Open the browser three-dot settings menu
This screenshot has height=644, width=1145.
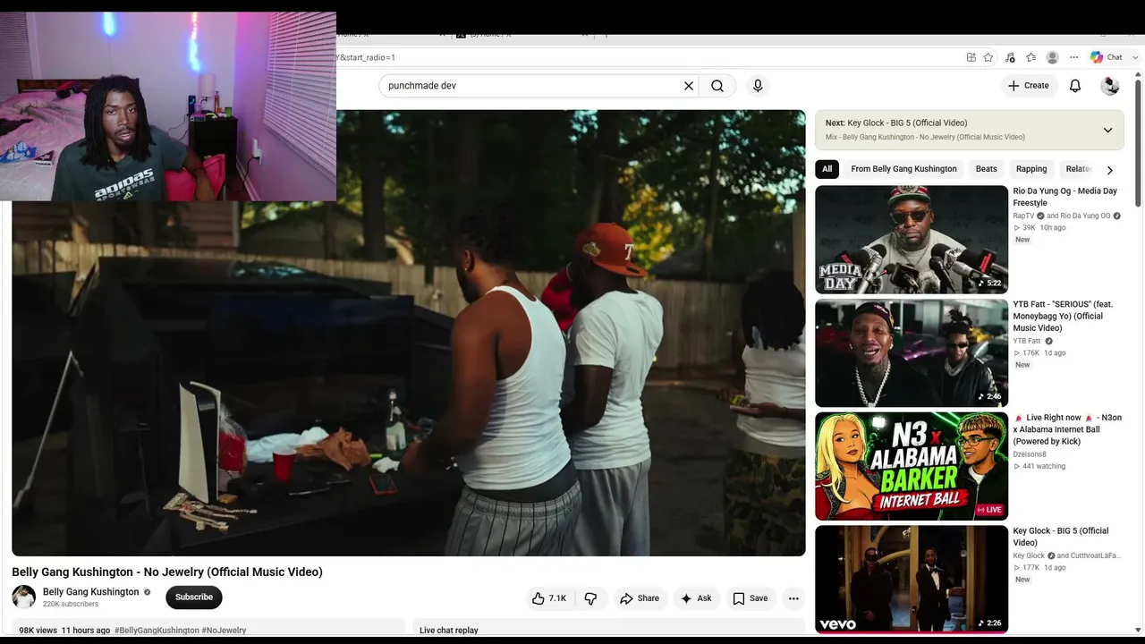click(x=1074, y=57)
